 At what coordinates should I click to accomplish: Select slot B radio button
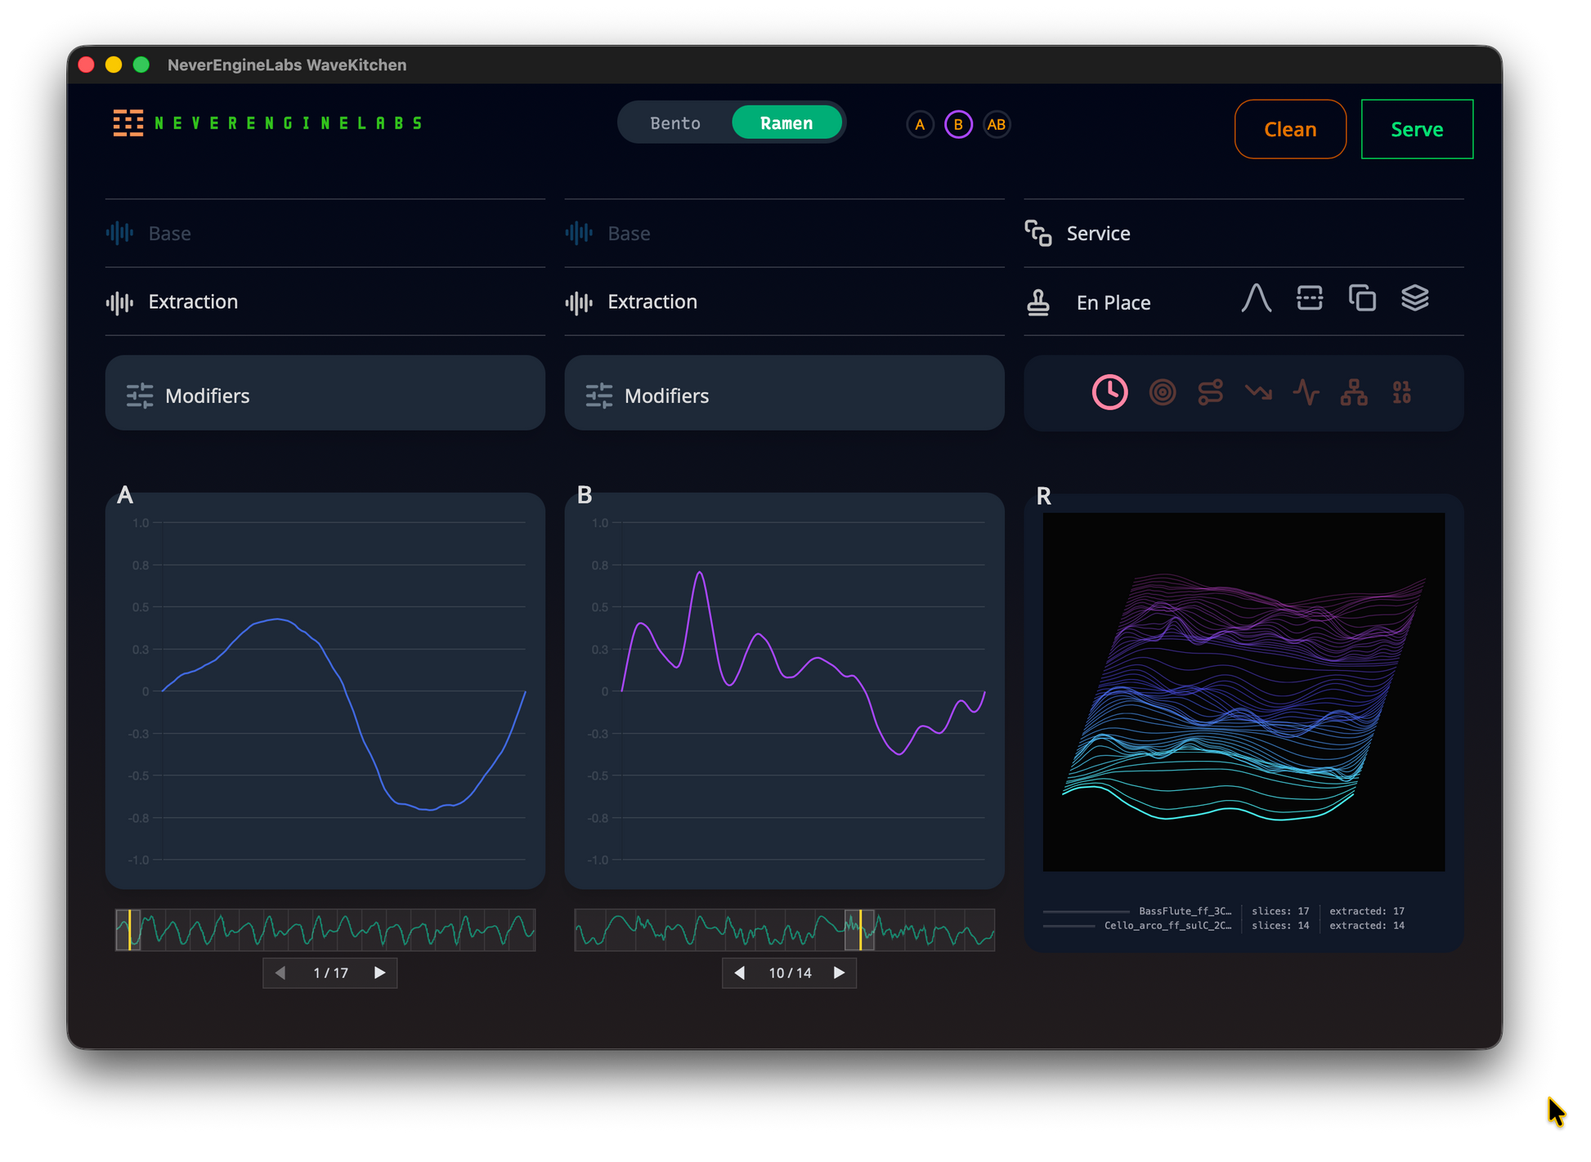coord(958,125)
